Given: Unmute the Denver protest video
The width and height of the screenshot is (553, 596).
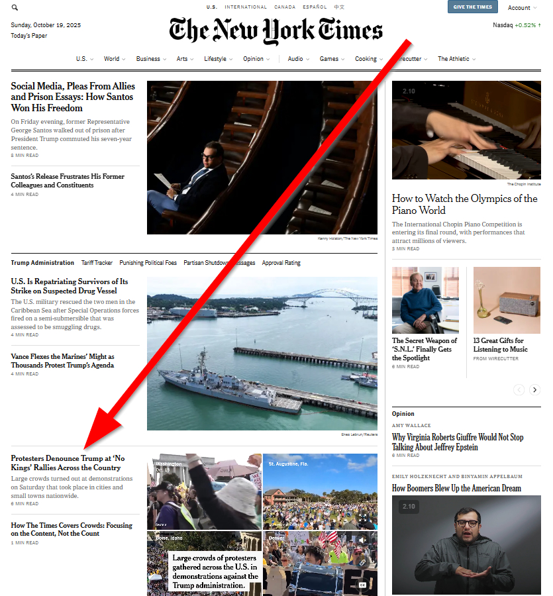Looking at the screenshot, I should pyautogui.click(x=362, y=540).
